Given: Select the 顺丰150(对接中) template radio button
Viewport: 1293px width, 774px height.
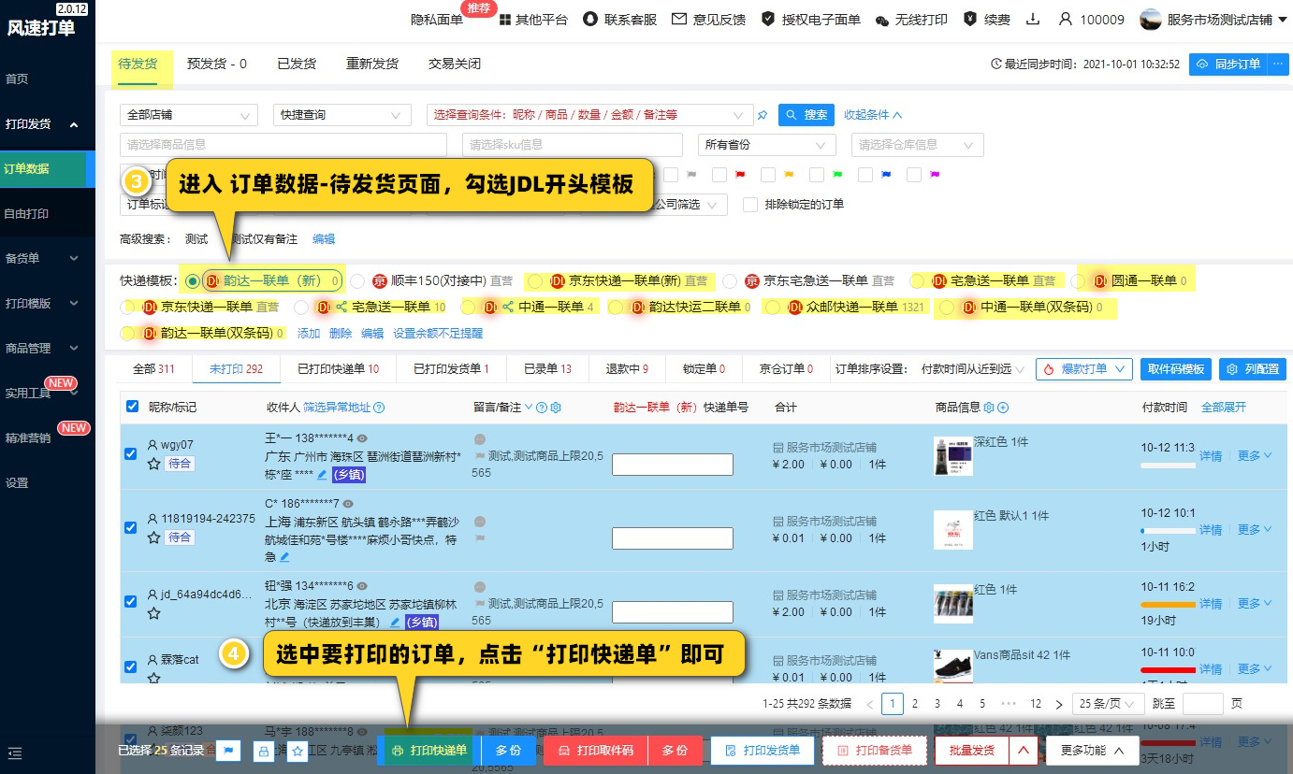Looking at the screenshot, I should tap(356, 280).
